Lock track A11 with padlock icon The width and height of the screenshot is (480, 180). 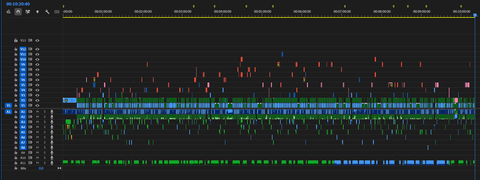click(16, 163)
